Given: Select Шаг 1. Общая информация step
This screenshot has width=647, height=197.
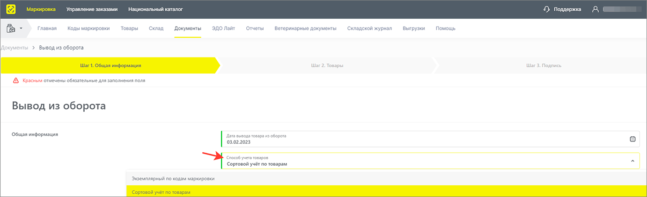Looking at the screenshot, I should [110, 65].
